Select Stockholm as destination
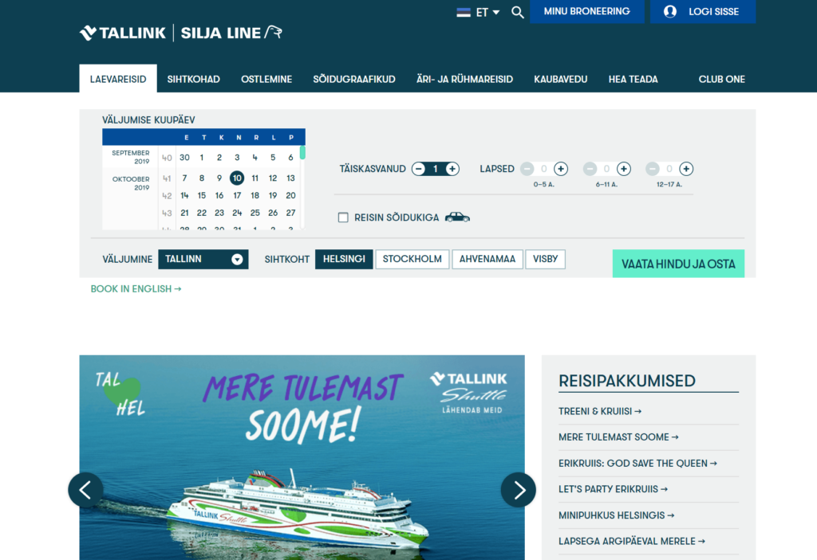The width and height of the screenshot is (817, 560). point(412,259)
